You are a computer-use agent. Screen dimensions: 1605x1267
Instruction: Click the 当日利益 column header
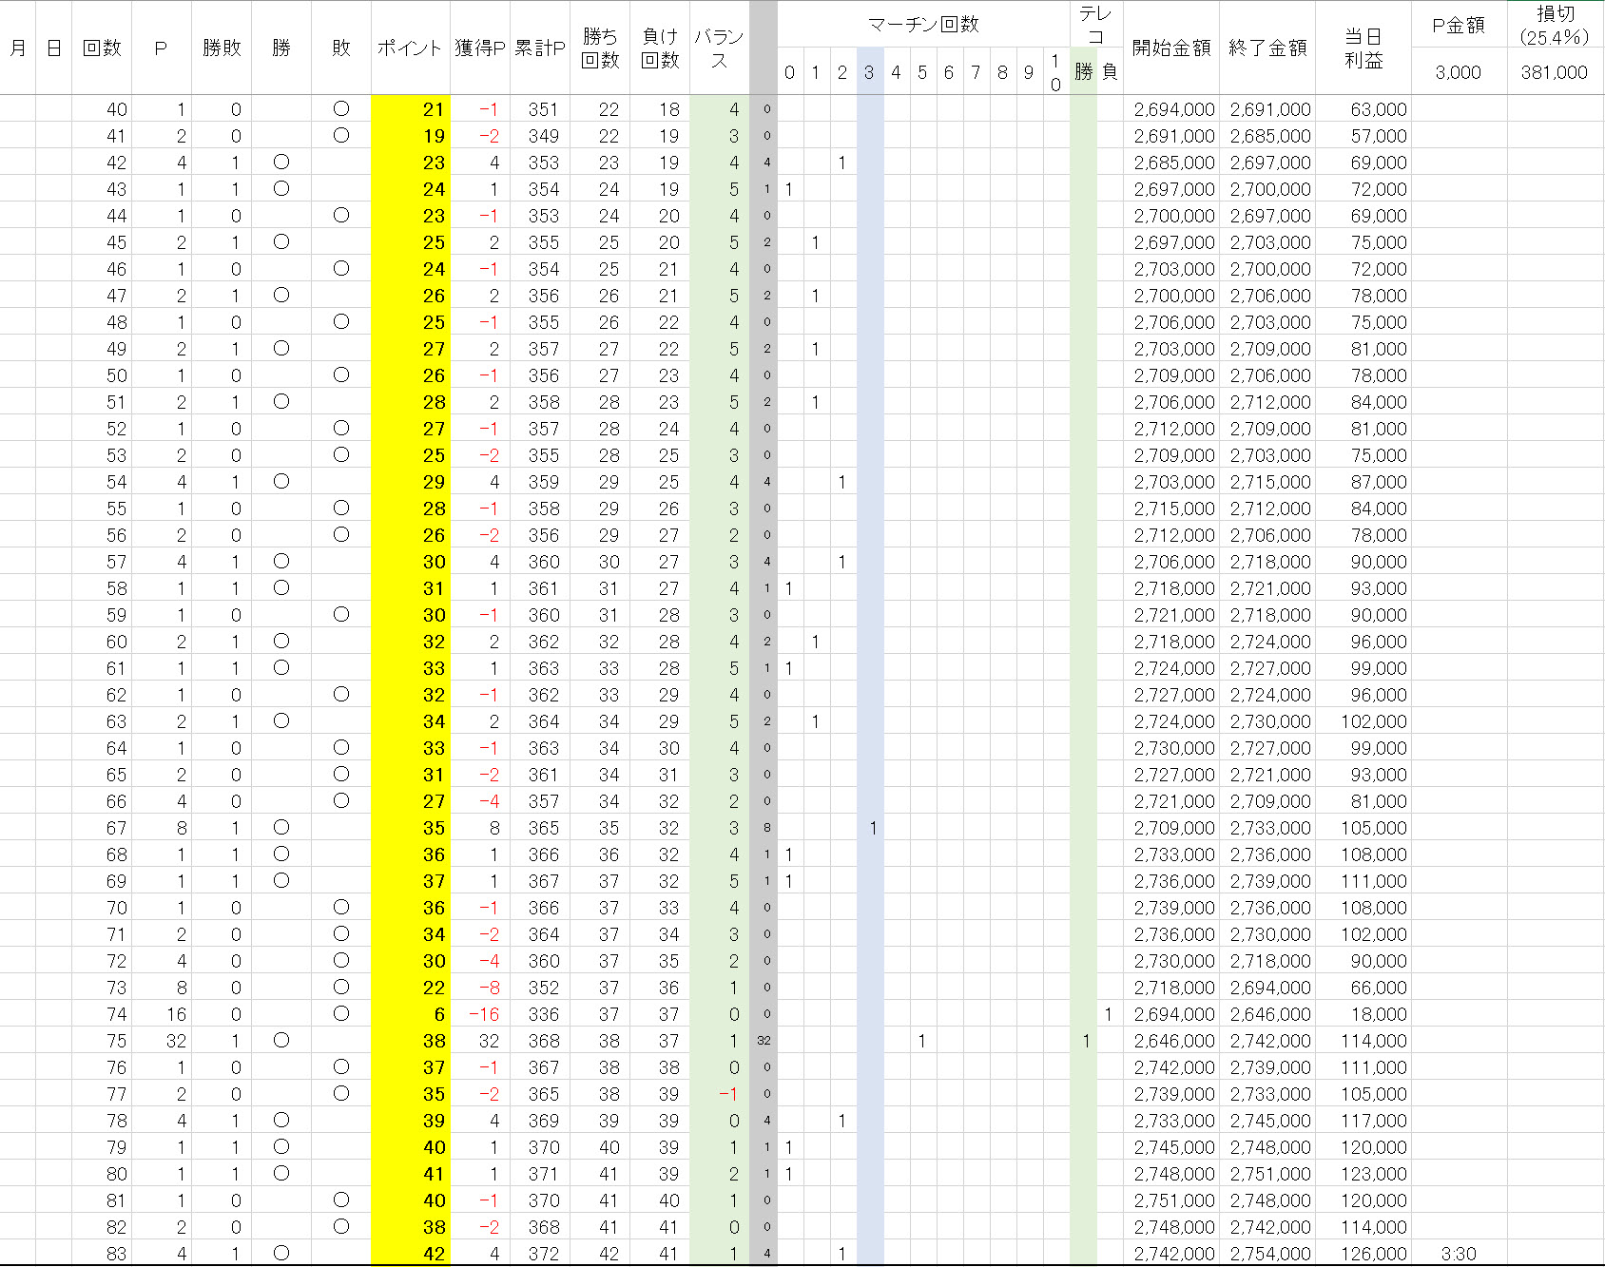(1363, 48)
